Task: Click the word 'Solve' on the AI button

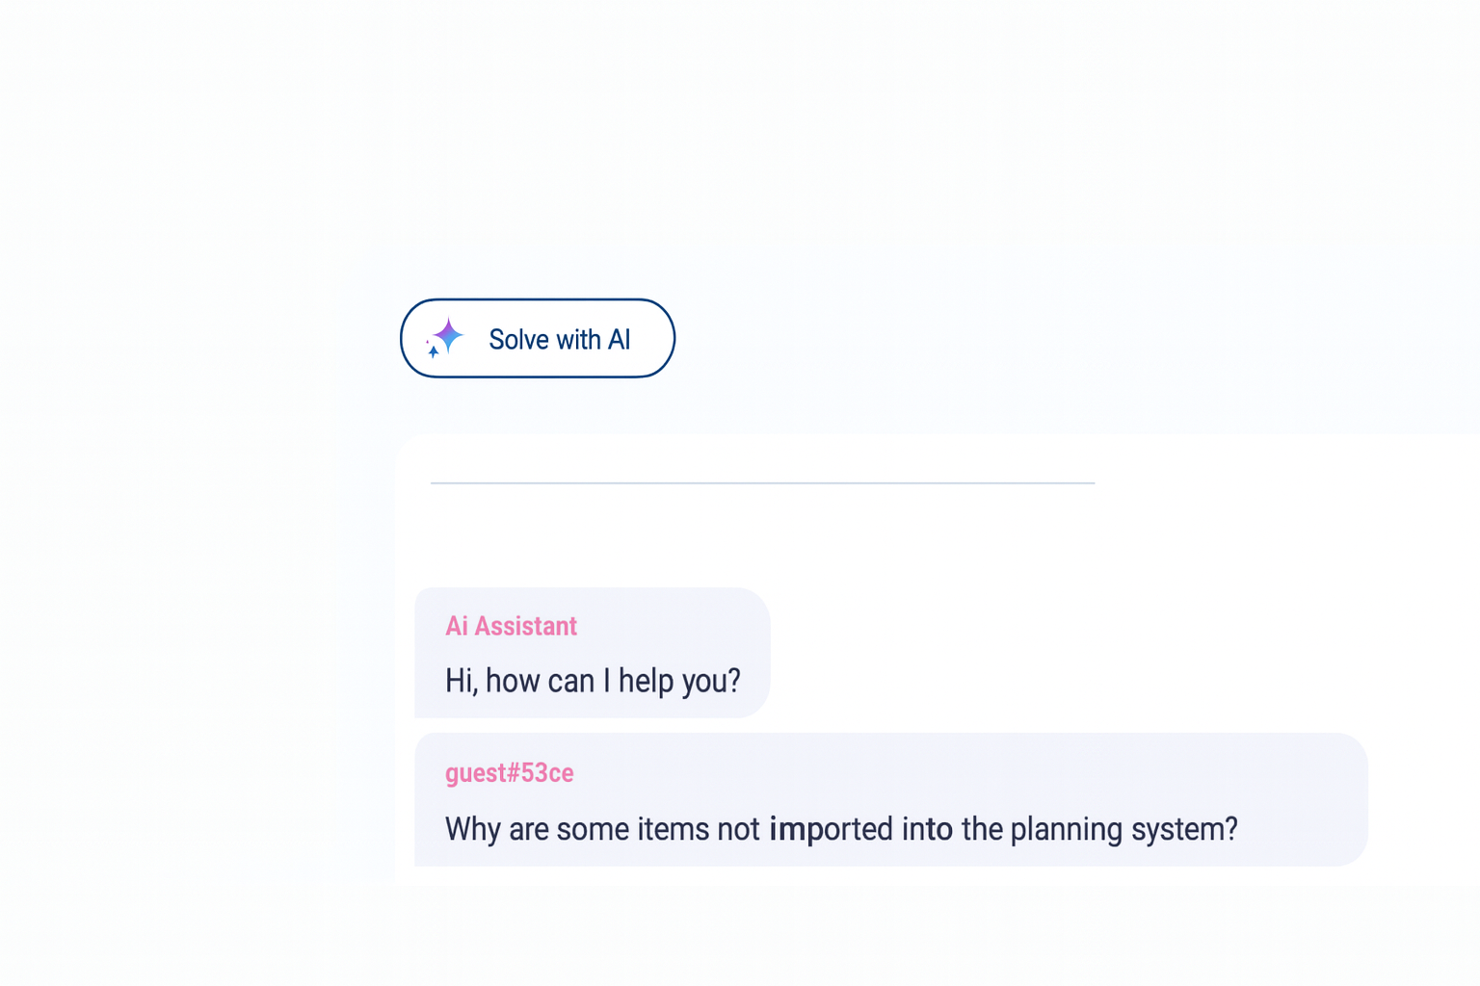Action: pos(518,340)
